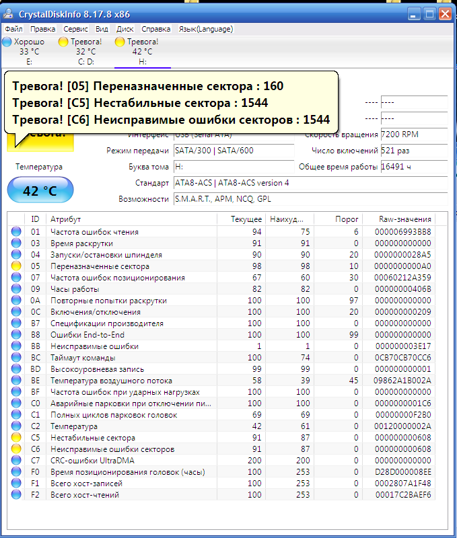Click raw value 00017C2BAEF6
This screenshot has height=538, width=457.
[x=403, y=495]
